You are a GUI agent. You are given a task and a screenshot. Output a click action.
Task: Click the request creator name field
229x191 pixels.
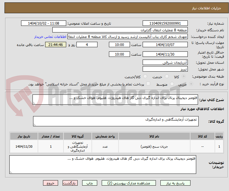(x=127, y=37)
